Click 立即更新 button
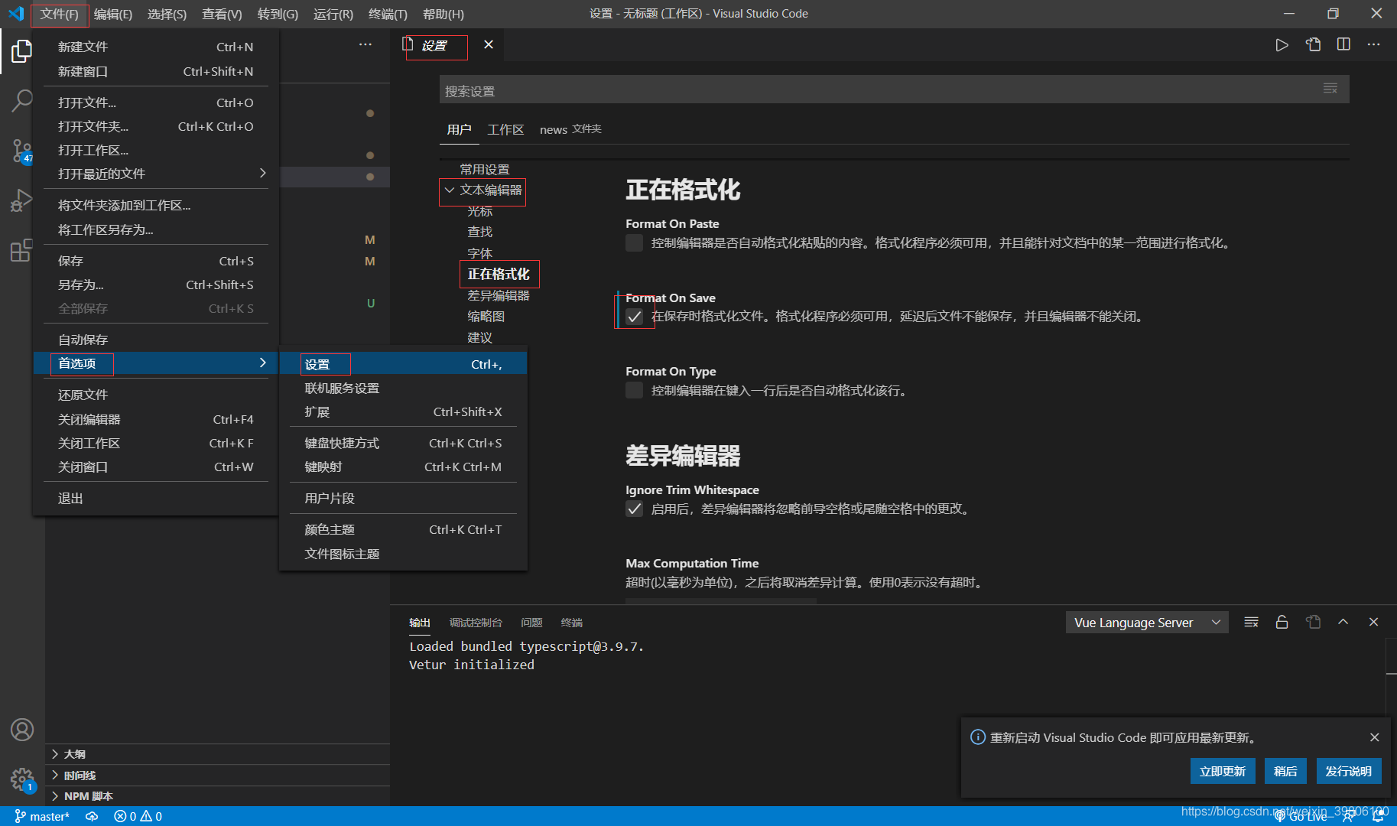This screenshot has height=826, width=1397. point(1223,771)
